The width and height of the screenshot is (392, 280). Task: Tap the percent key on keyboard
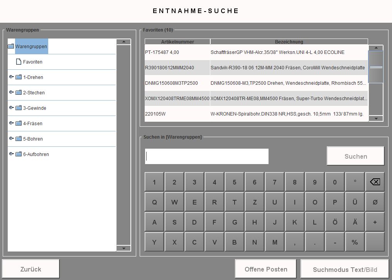pyautogui.click(x=355, y=242)
